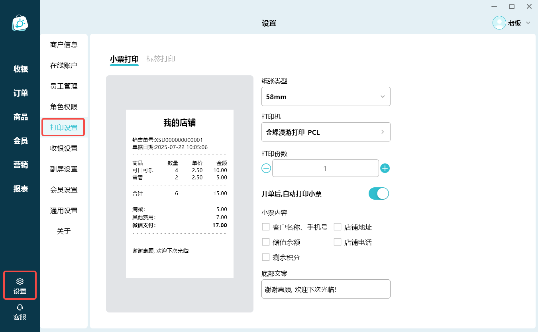Click 微信支付 line in receipt preview
This screenshot has height=332, width=538.
click(180, 225)
